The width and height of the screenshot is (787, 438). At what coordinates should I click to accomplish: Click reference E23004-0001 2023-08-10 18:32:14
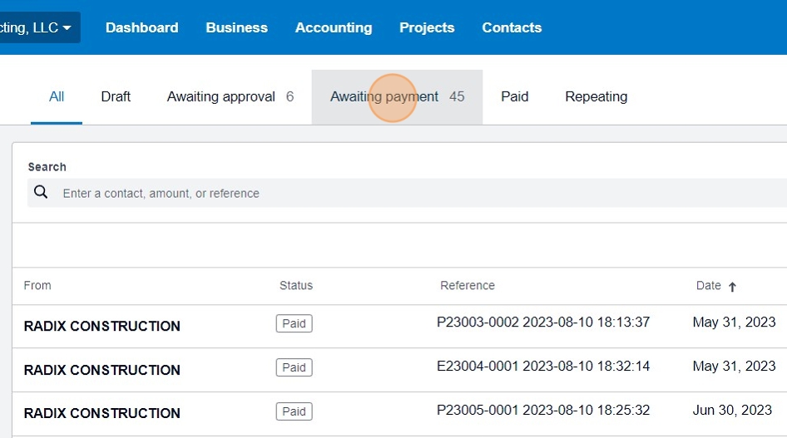click(x=543, y=367)
